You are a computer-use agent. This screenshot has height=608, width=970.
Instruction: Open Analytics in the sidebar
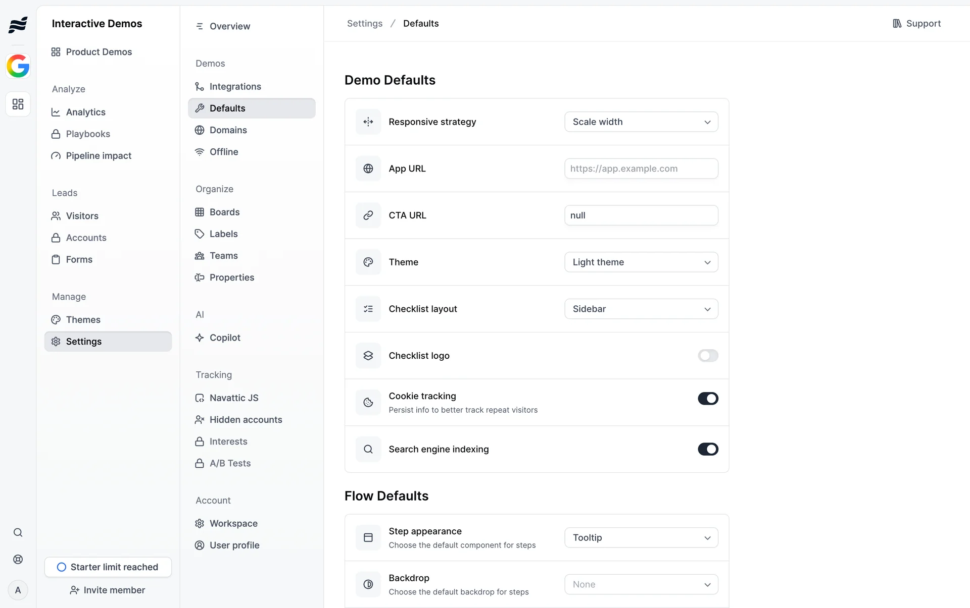click(x=85, y=112)
